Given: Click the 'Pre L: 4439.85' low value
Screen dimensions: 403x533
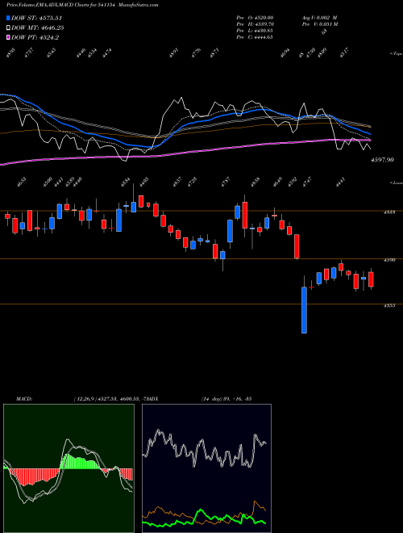Looking at the screenshot, I should pyautogui.click(x=255, y=31).
